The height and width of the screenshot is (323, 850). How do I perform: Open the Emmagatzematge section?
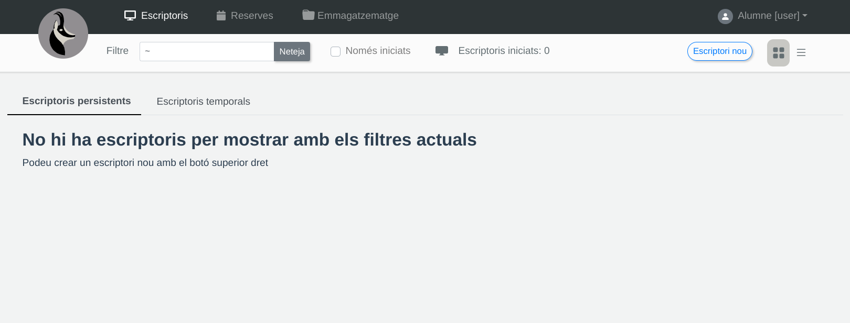click(358, 16)
